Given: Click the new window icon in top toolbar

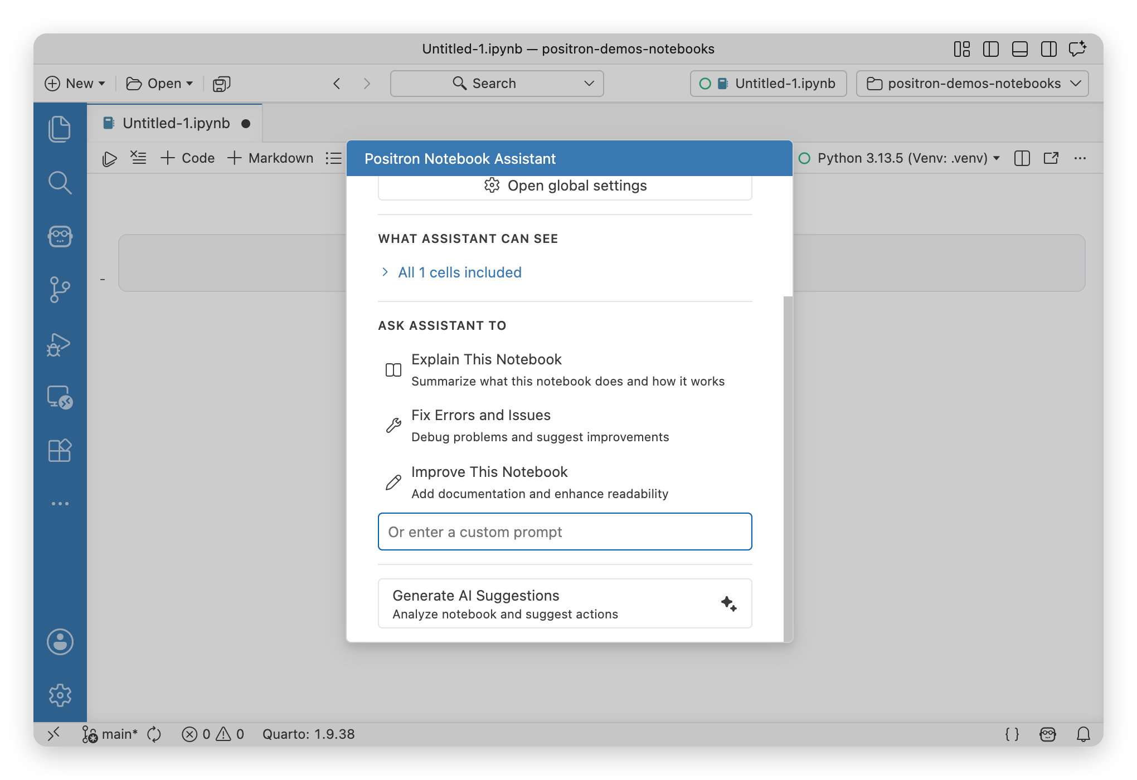Looking at the screenshot, I should [221, 84].
